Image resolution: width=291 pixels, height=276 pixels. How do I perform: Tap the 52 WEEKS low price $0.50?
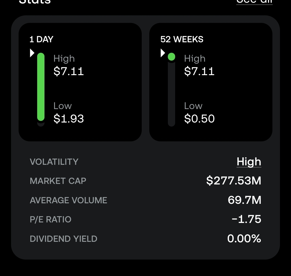[x=199, y=119]
